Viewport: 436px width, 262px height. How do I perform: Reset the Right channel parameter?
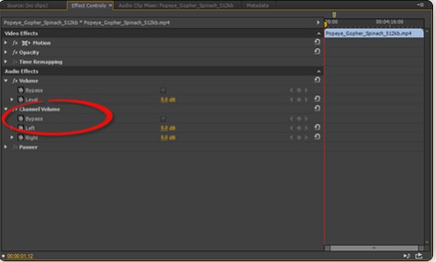point(317,137)
